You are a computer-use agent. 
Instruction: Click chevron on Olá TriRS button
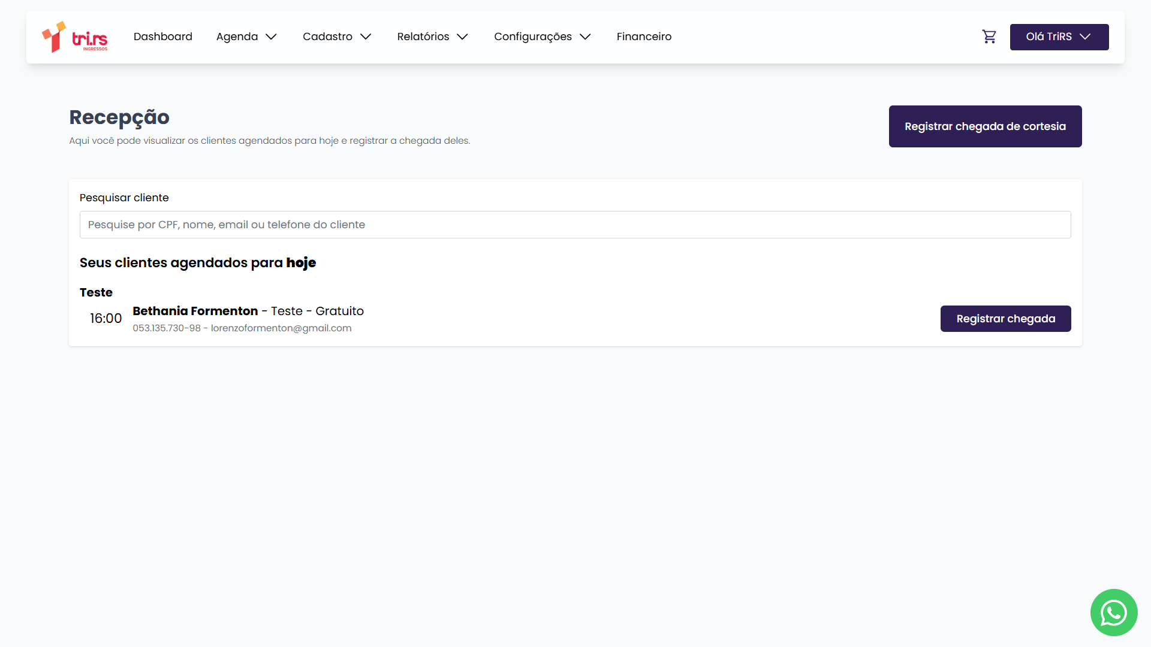1085,37
